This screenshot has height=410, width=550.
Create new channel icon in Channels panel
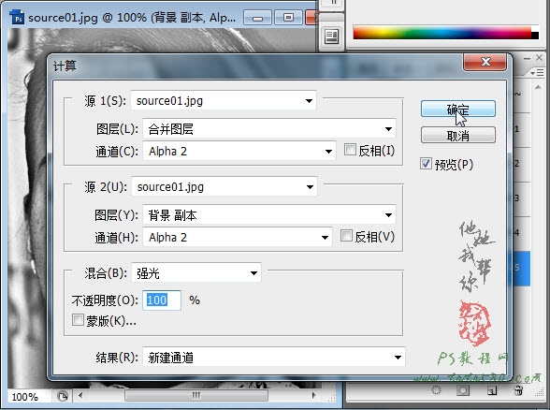coord(492,390)
